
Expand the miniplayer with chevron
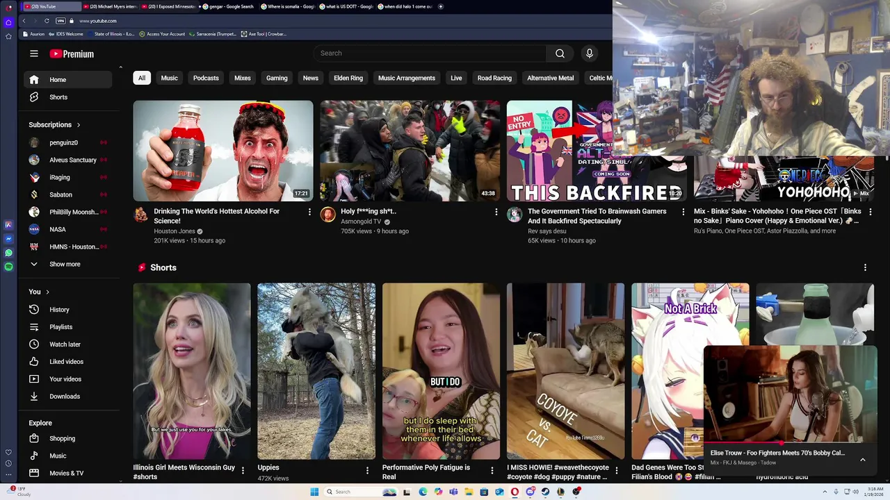coord(863,459)
